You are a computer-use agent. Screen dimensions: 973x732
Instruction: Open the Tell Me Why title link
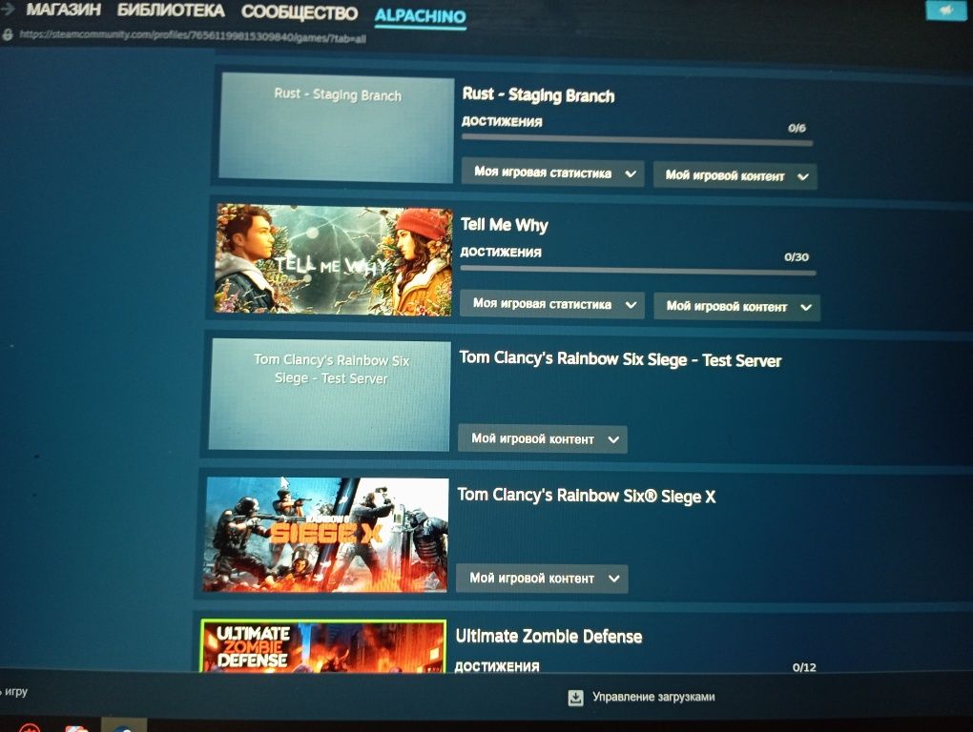pyautogui.click(x=504, y=225)
